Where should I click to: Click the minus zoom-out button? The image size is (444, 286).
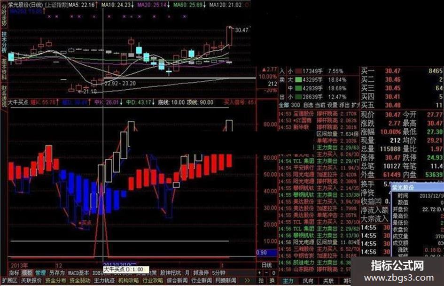266,273
